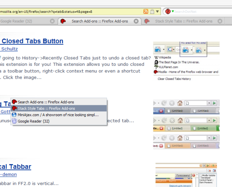Open the Vertical Tabbar screenshot thumbnail

point(186,175)
